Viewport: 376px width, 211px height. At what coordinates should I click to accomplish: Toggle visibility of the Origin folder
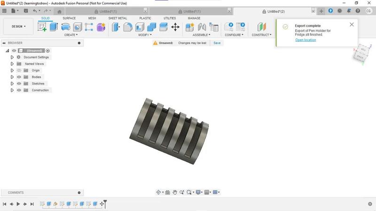point(19,70)
